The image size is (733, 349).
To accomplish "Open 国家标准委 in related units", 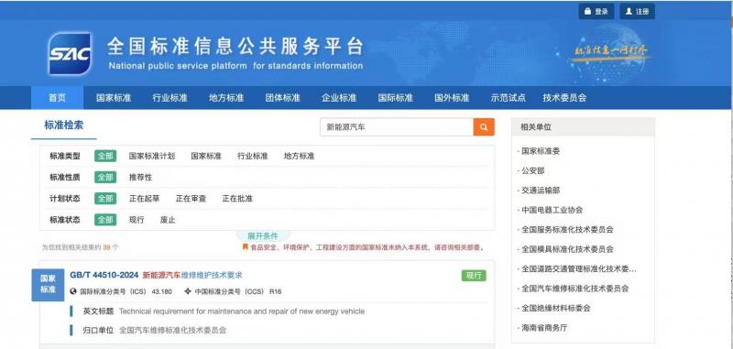I will 541,151.
